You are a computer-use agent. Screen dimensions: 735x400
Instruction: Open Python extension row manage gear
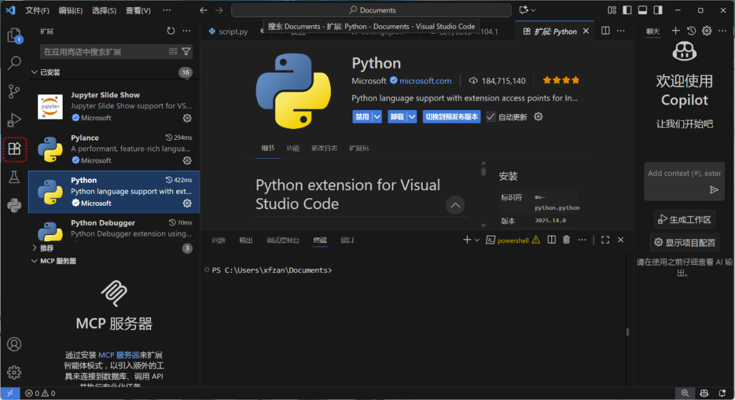[187, 203]
